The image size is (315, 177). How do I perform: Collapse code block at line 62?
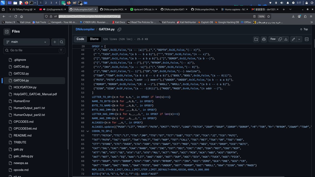88,131
